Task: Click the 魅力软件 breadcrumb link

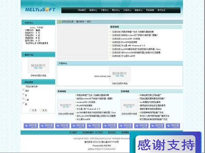Action: (x=80, y=21)
